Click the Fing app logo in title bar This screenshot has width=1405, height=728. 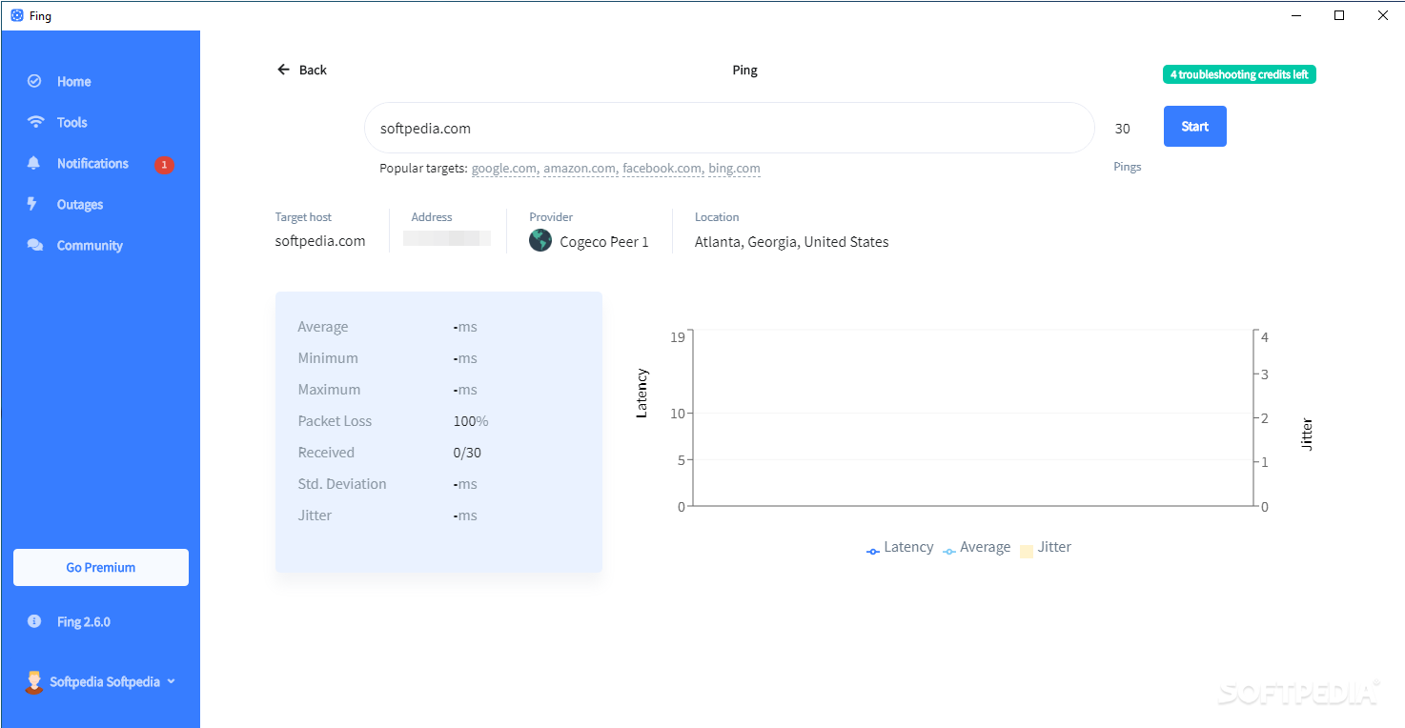coord(16,15)
